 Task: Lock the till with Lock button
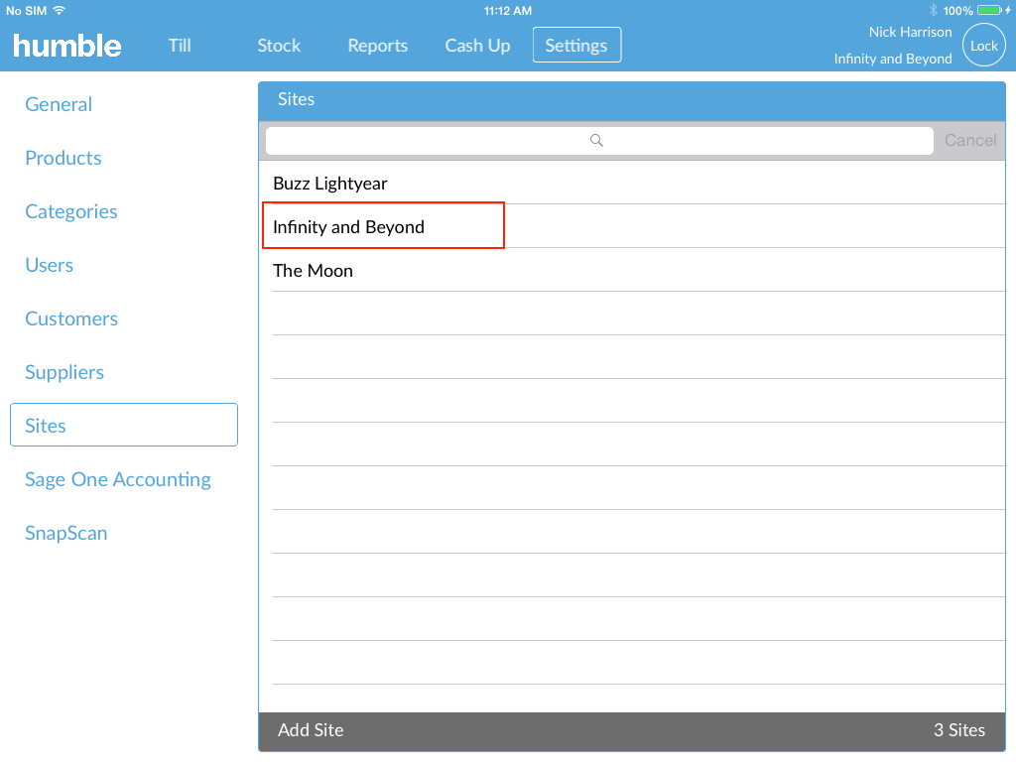click(x=983, y=46)
